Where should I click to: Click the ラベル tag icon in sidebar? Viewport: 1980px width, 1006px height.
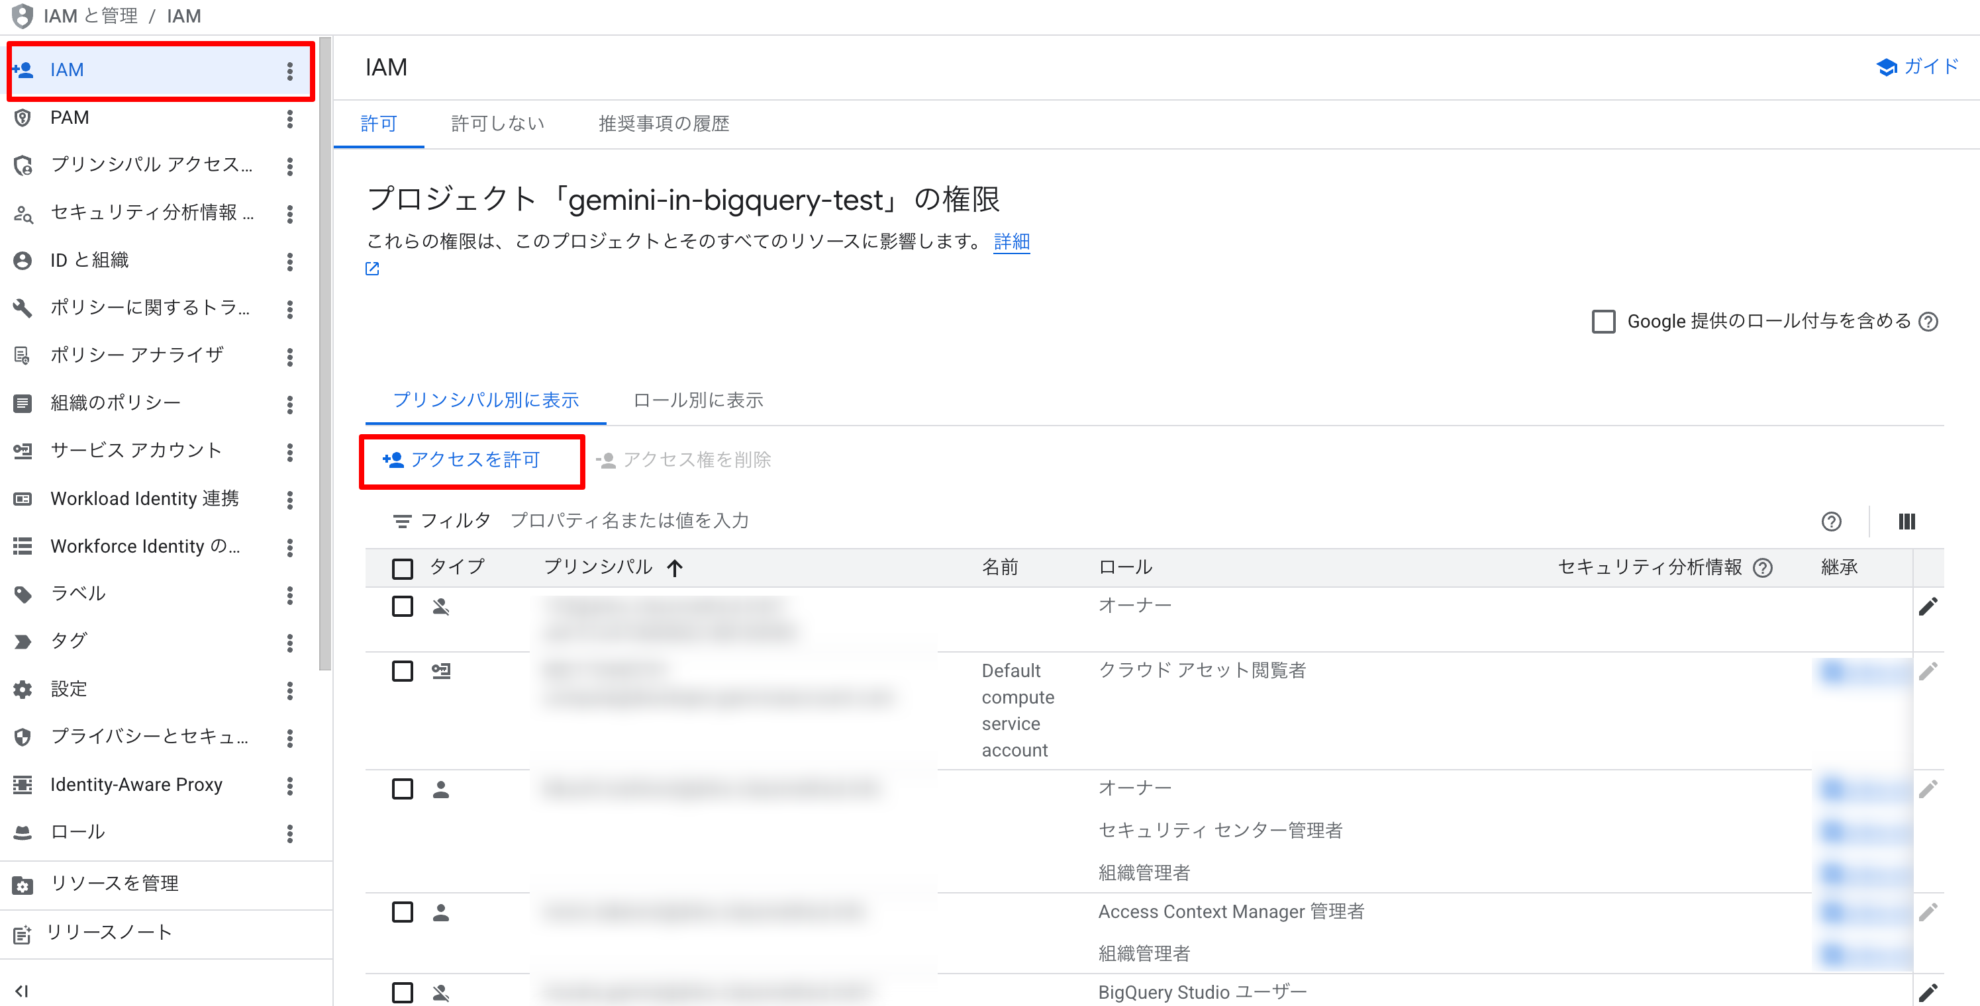click(23, 594)
